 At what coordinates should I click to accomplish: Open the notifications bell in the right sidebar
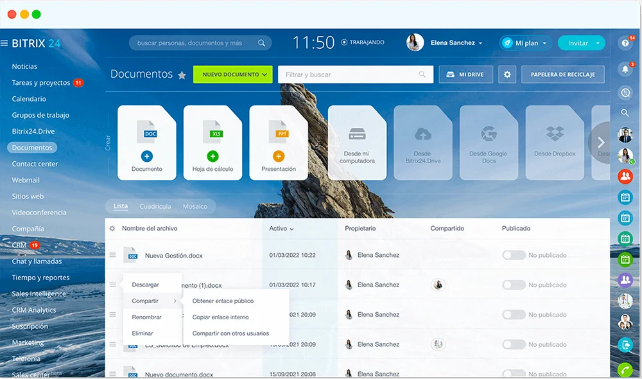[x=625, y=69]
